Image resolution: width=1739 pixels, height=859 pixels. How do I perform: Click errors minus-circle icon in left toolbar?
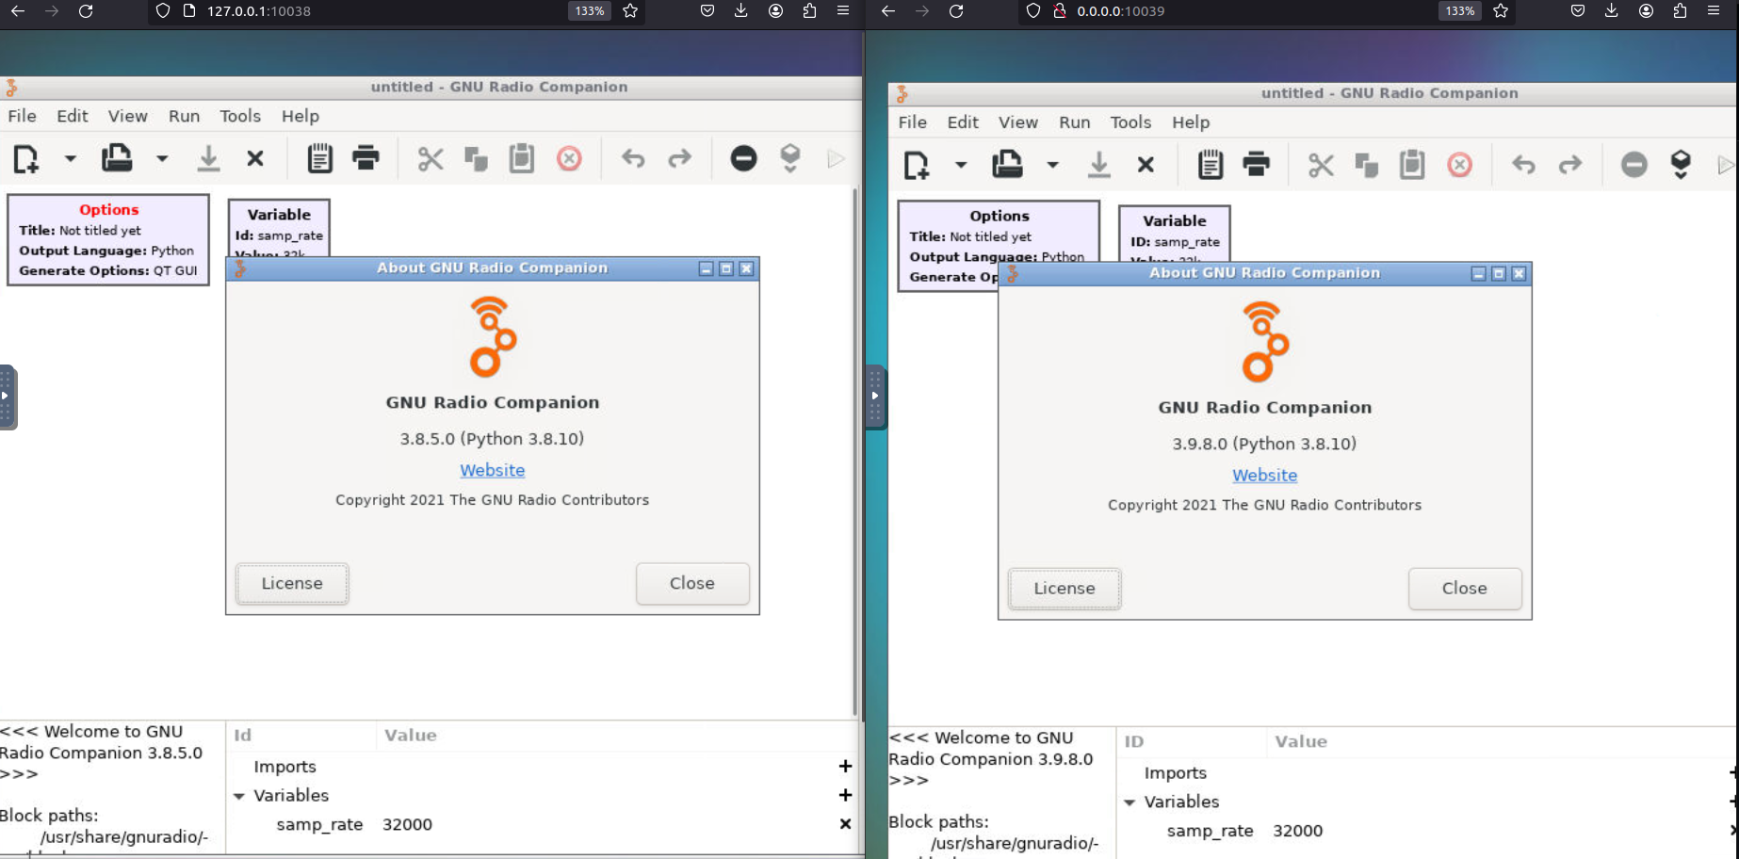pos(743,158)
